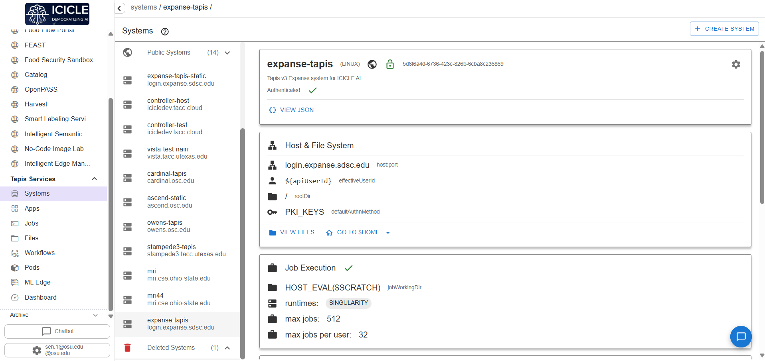Screen dimensions: 765x361
Task: Click the Workflows icon in sidebar
Action: click(15, 253)
